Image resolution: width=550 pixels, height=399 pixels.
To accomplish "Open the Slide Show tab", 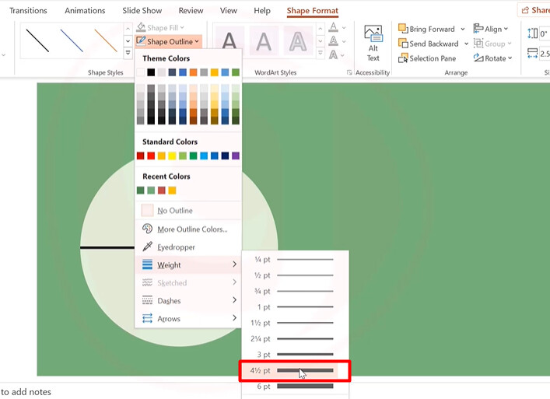I will tap(142, 11).
